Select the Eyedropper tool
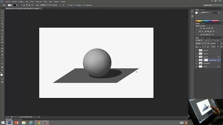 (x=2, y=27)
